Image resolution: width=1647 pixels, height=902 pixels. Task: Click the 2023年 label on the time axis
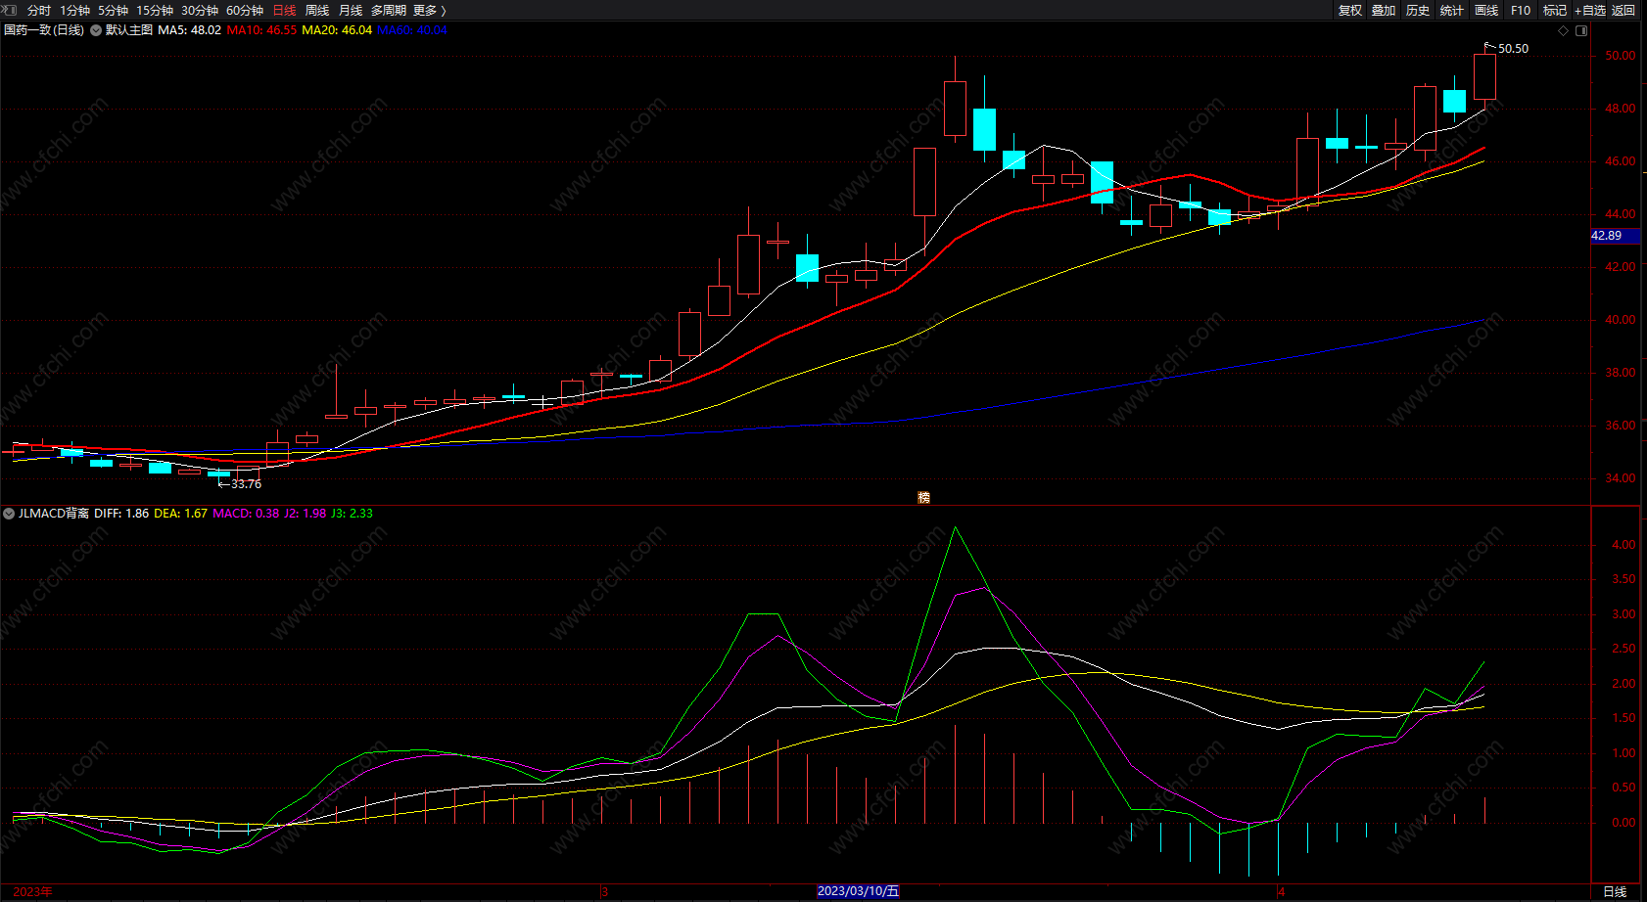(x=33, y=891)
